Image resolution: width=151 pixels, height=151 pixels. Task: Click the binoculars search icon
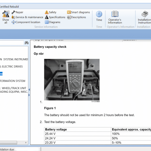point(26,43)
